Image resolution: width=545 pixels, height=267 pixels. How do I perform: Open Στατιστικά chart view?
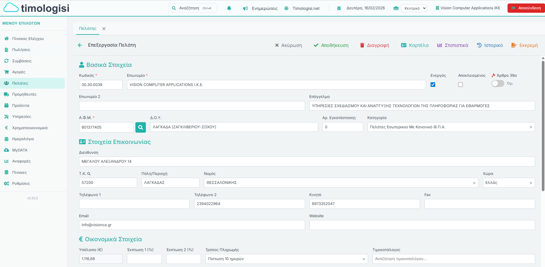pyautogui.click(x=453, y=45)
